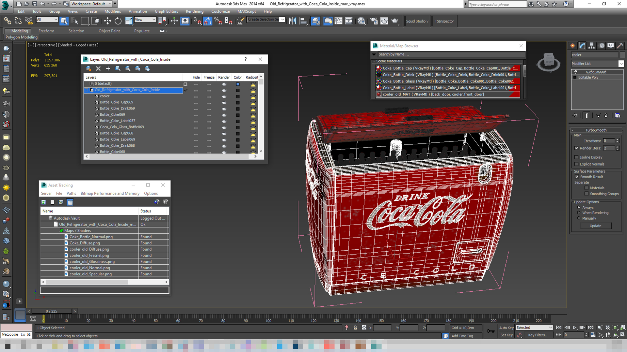627x352 pixels.
Task: Select the When Rendering update option
Action: [579, 213]
